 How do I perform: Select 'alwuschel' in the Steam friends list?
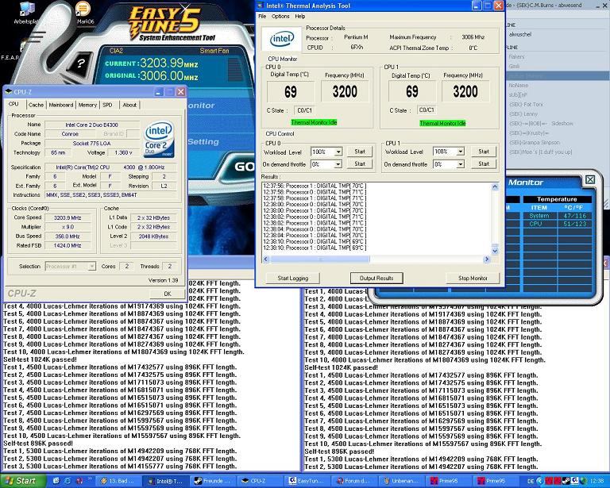click(520, 34)
